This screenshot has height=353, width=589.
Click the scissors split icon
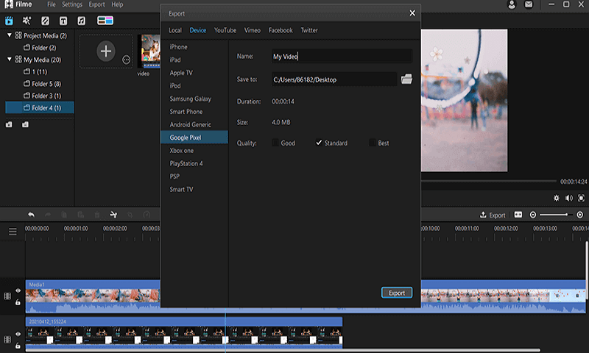pyautogui.click(x=113, y=215)
